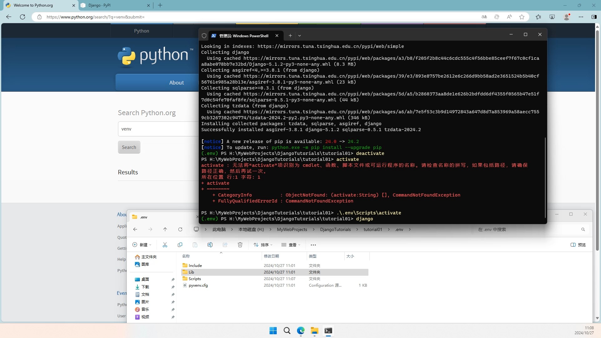Viewport: 601px width, 338px height.
Task: Open Edge settings and more menu
Action: click(581, 17)
